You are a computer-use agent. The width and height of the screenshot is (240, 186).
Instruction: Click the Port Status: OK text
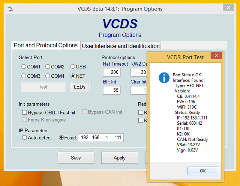187,75
